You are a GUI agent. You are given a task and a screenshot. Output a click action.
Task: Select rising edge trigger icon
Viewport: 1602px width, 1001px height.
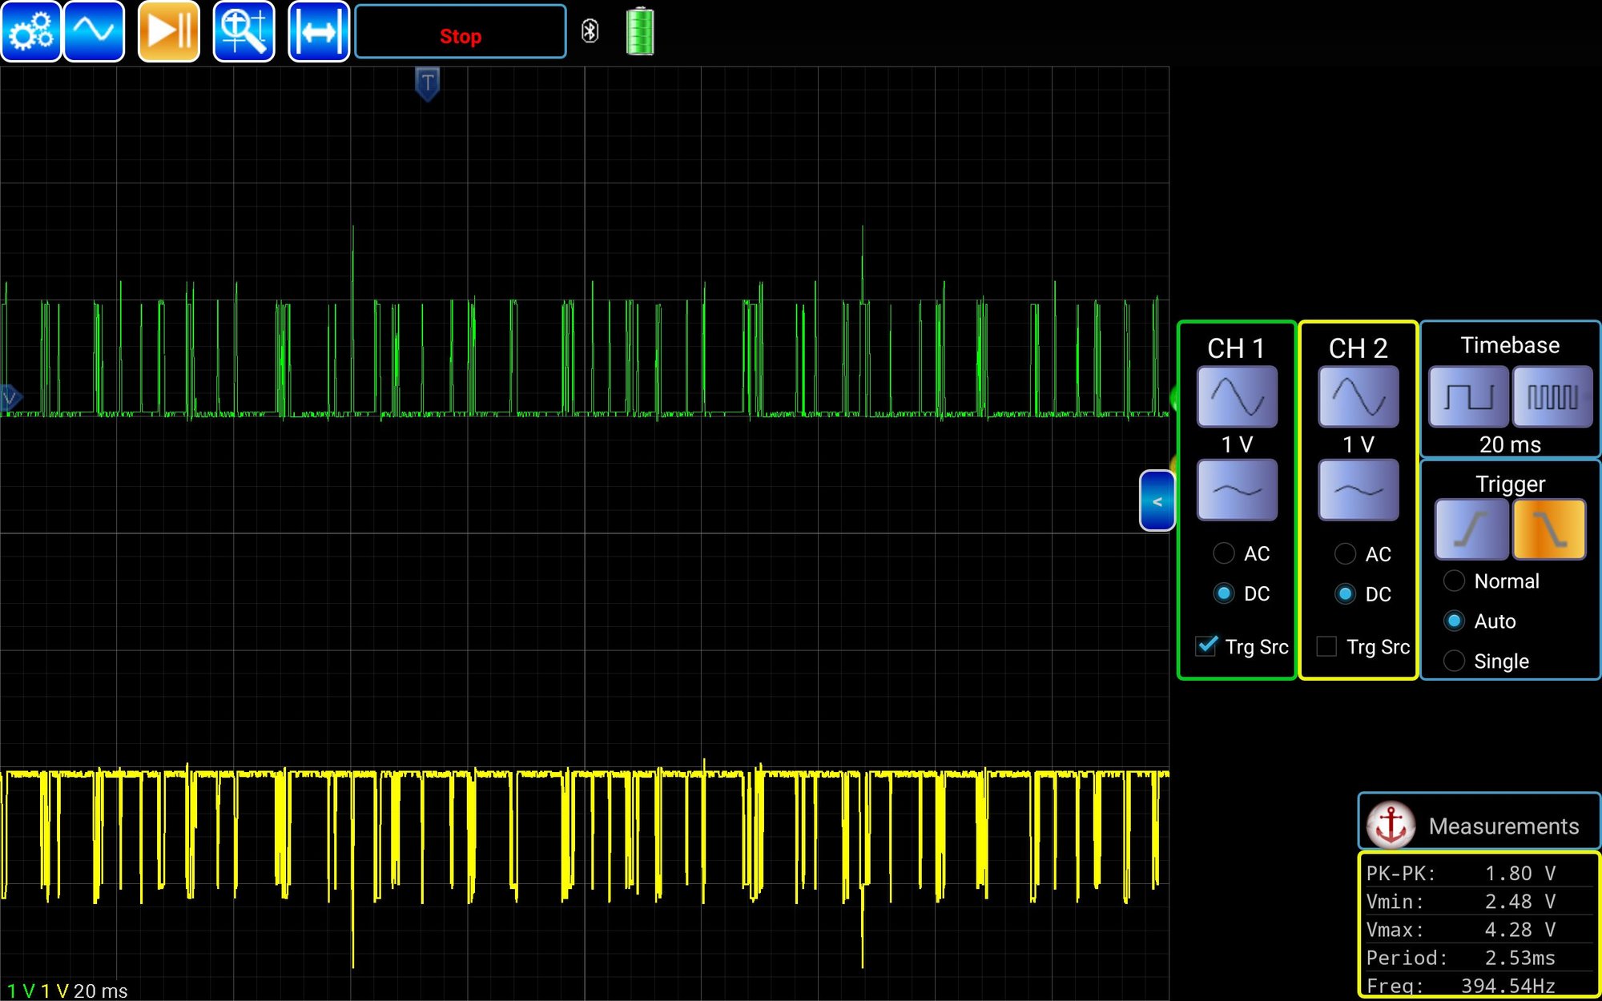pyautogui.click(x=1471, y=529)
